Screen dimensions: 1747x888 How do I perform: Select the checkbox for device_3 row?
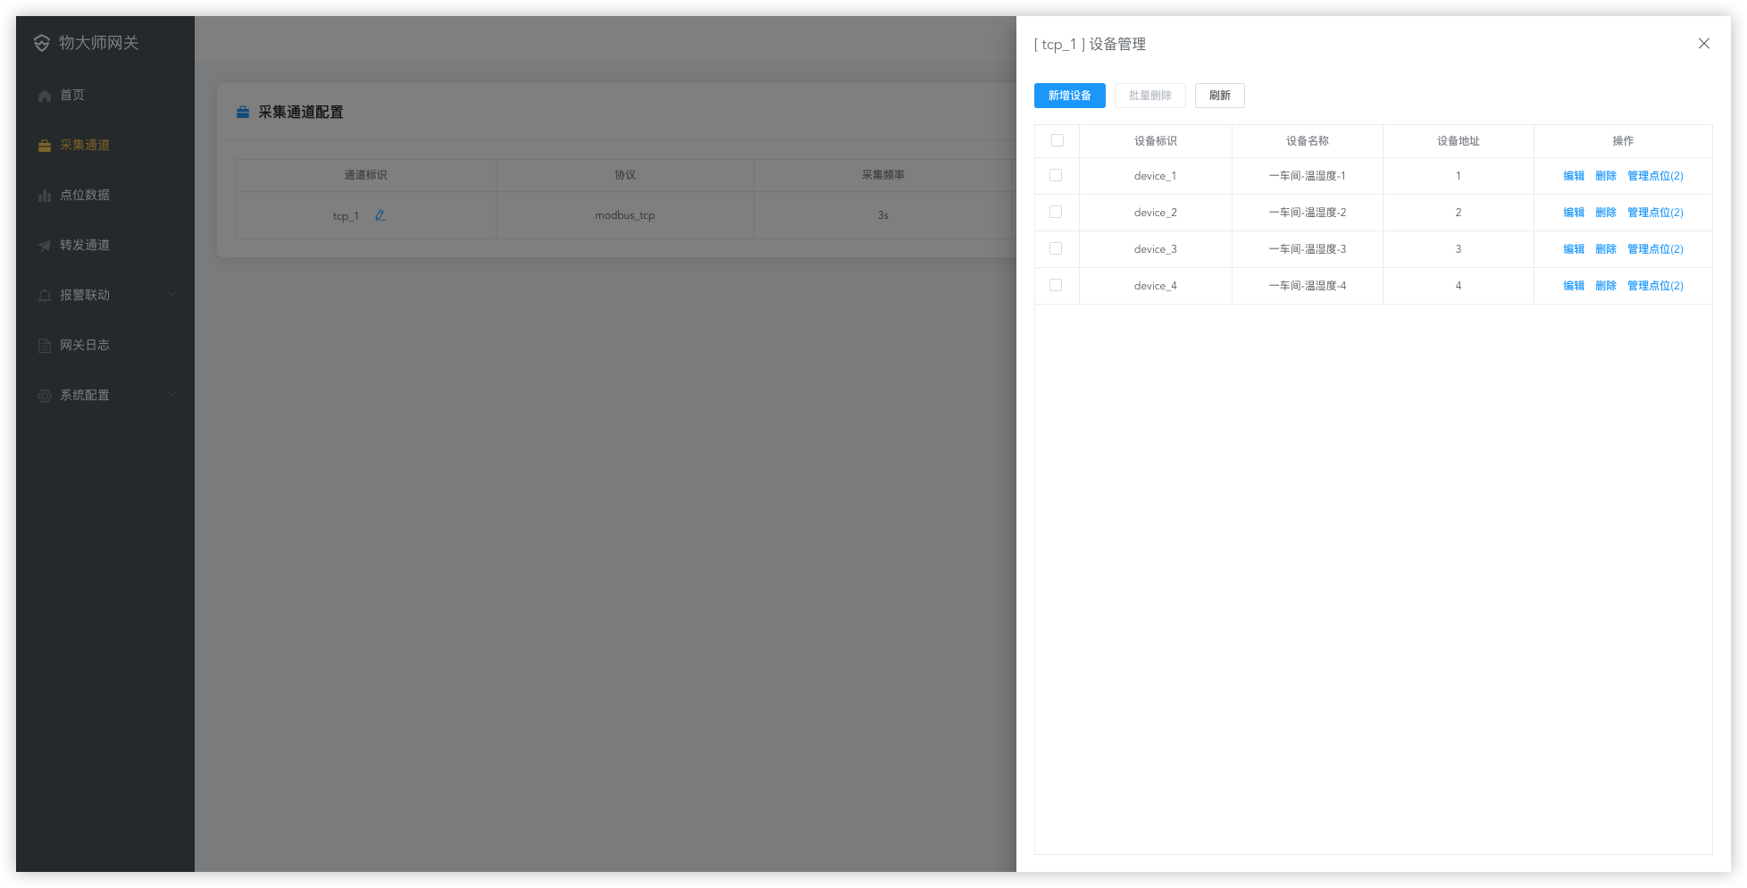click(1056, 248)
